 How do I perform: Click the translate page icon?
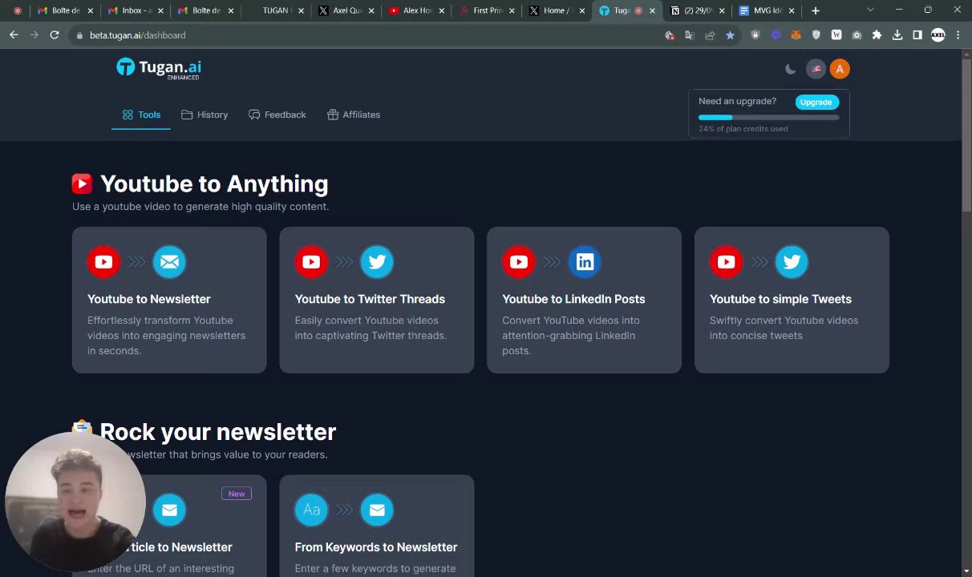coord(689,35)
